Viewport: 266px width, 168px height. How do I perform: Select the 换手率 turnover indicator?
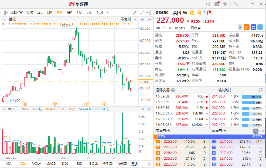click(107, 164)
